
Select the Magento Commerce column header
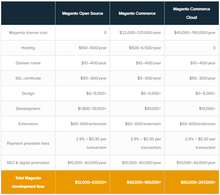pyautogui.click(x=137, y=13)
